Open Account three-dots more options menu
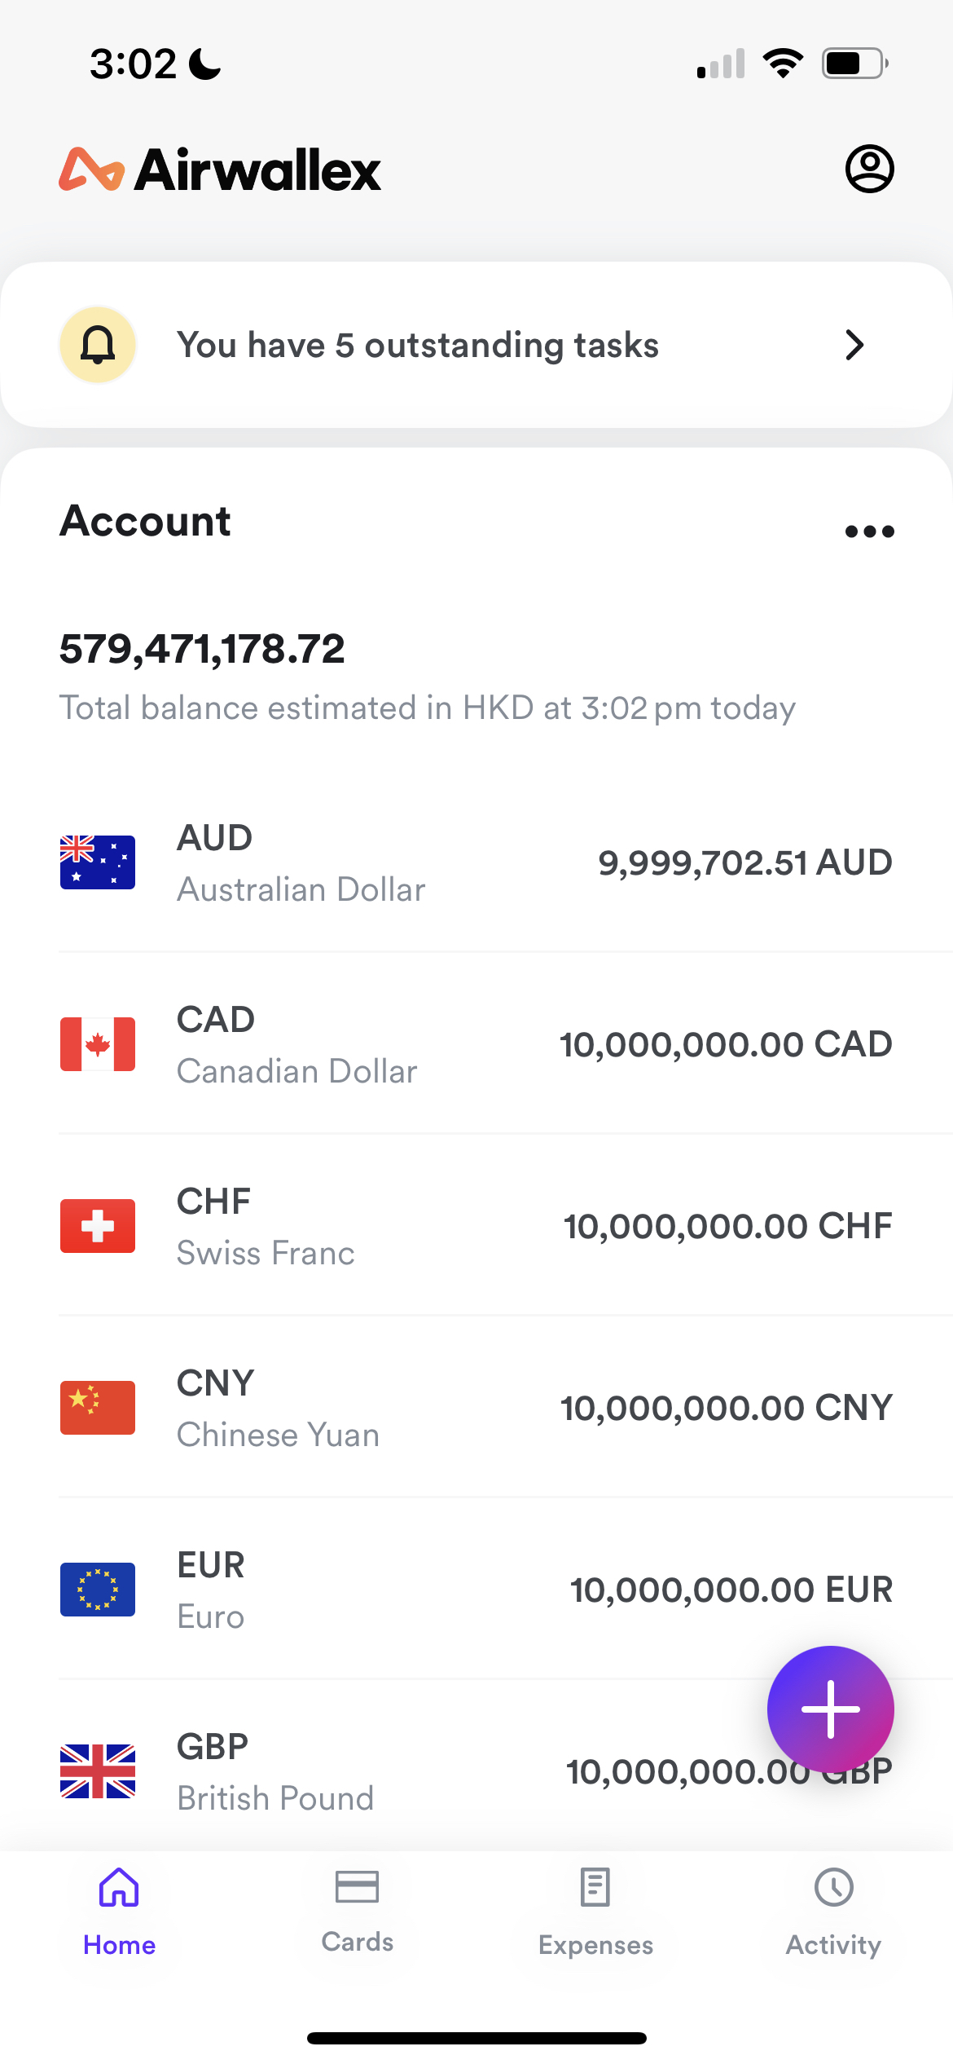 (x=869, y=531)
